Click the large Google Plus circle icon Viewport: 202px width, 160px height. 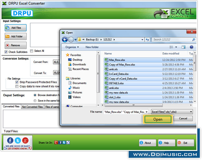point(25,140)
